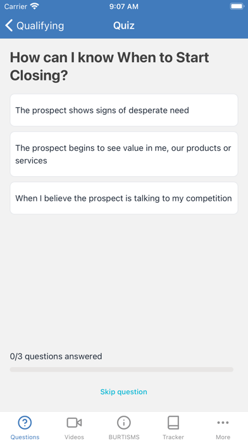Viewport: 248px width, 441px height.
Task: Open the Questions tab icon
Action: (25, 423)
